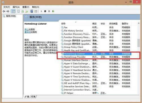Image resolution: width=142 pixels, height=103 pixels.
Task: Click the Stop Service square icon
Action: [x=45, y=11]
